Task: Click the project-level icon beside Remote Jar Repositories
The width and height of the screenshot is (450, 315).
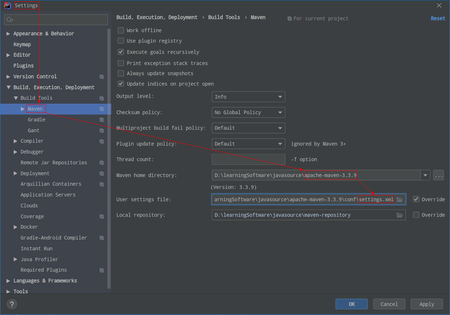Action: coord(102,163)
